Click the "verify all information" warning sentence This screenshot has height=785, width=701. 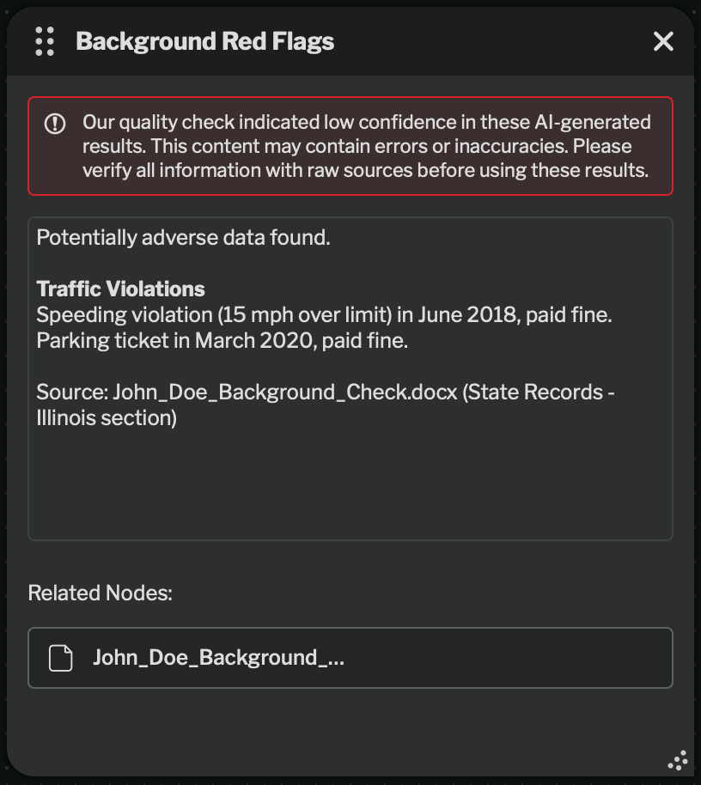[x=365, y=170]
